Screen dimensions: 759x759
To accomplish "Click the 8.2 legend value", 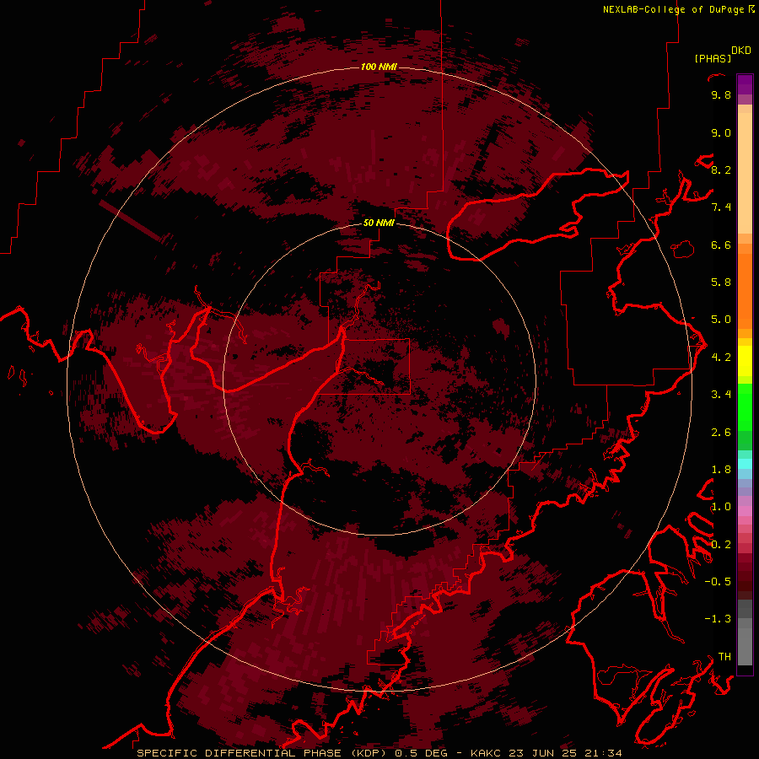I will (721, 170).
